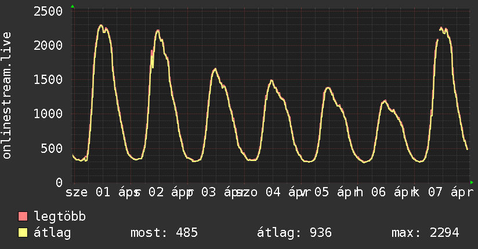Click the '07 ápr' date label
Image resolution: width=478 pixels, height=249 pixels.
tap(448, 192)
